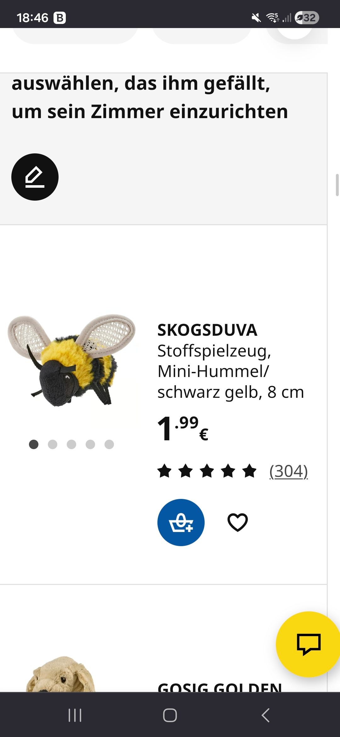Open the GOSIG GOLDEN product title

[x=220, y=687]
